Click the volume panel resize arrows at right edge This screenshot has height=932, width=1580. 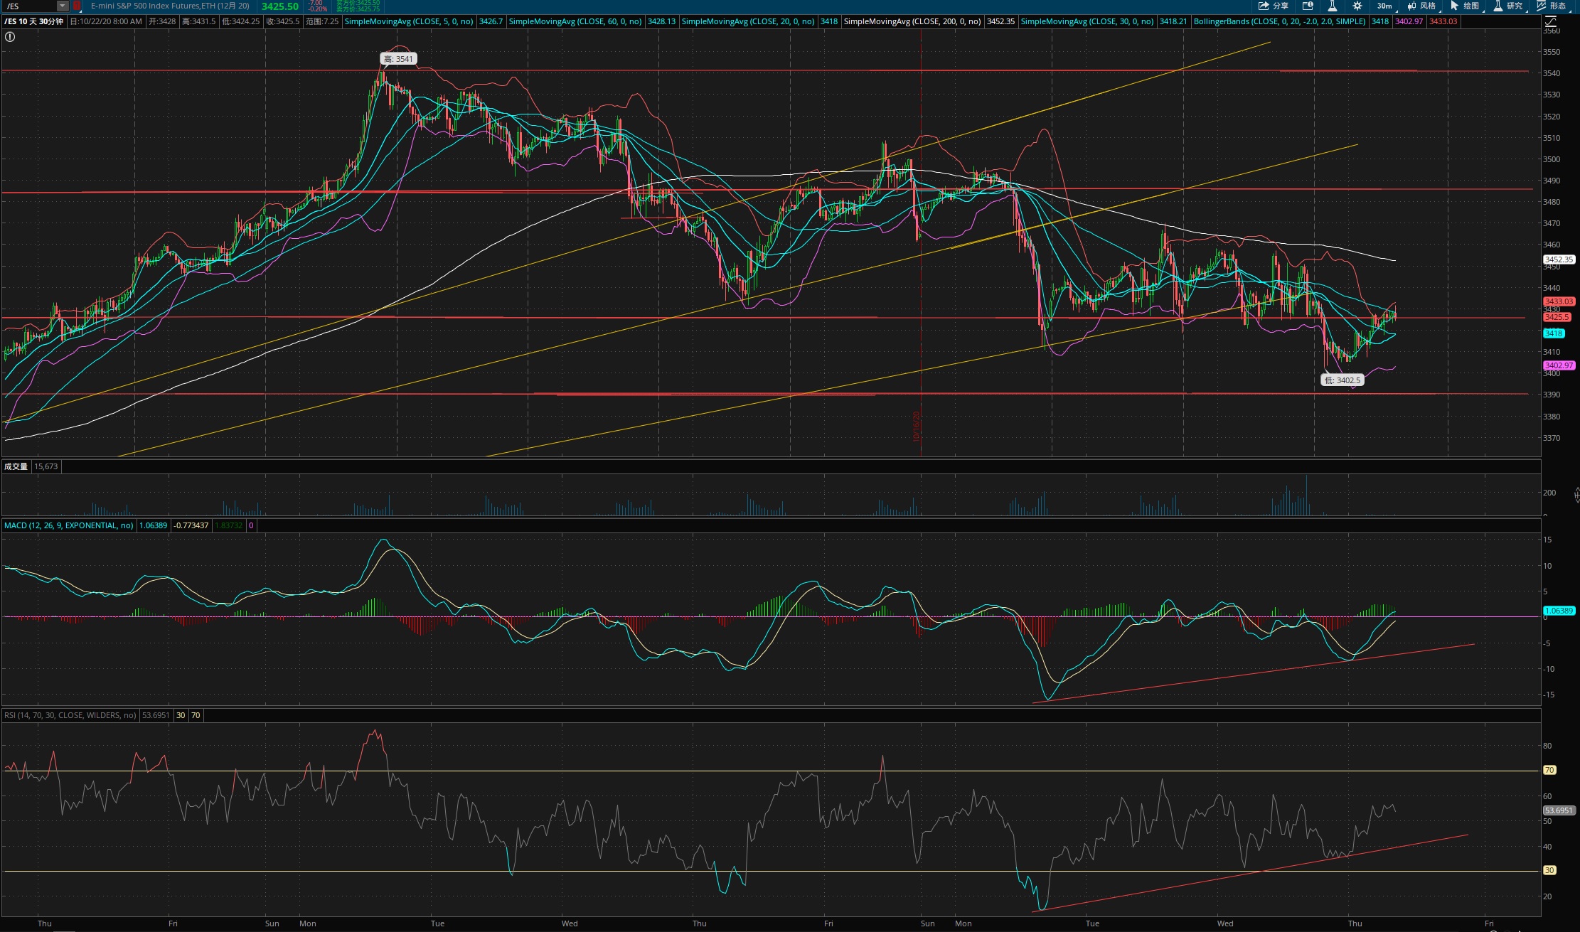pos(1576,494)
